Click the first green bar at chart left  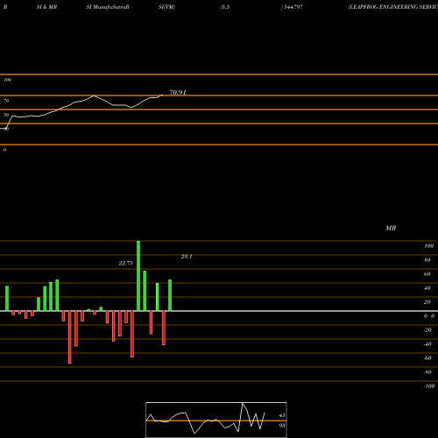point(7,299)
